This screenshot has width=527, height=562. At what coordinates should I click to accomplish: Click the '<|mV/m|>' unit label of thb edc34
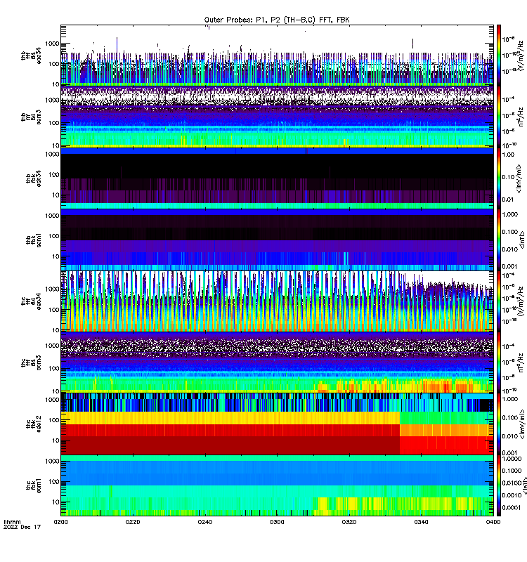pyautogui.click(x=519, y=178)
